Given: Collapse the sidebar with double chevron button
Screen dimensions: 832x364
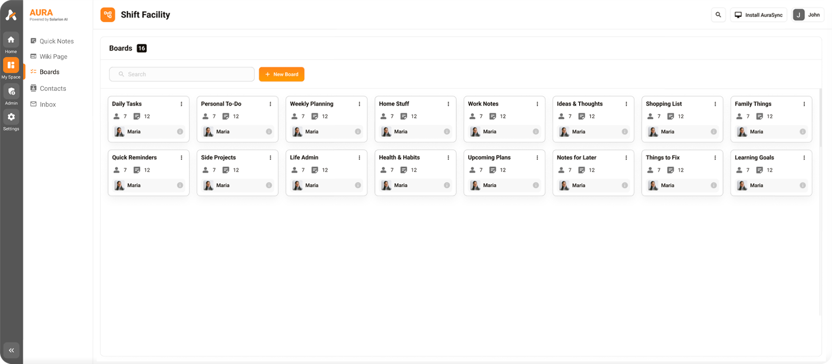Looking at the screenshot, I should pyautogui.click(x=11, y=350).
